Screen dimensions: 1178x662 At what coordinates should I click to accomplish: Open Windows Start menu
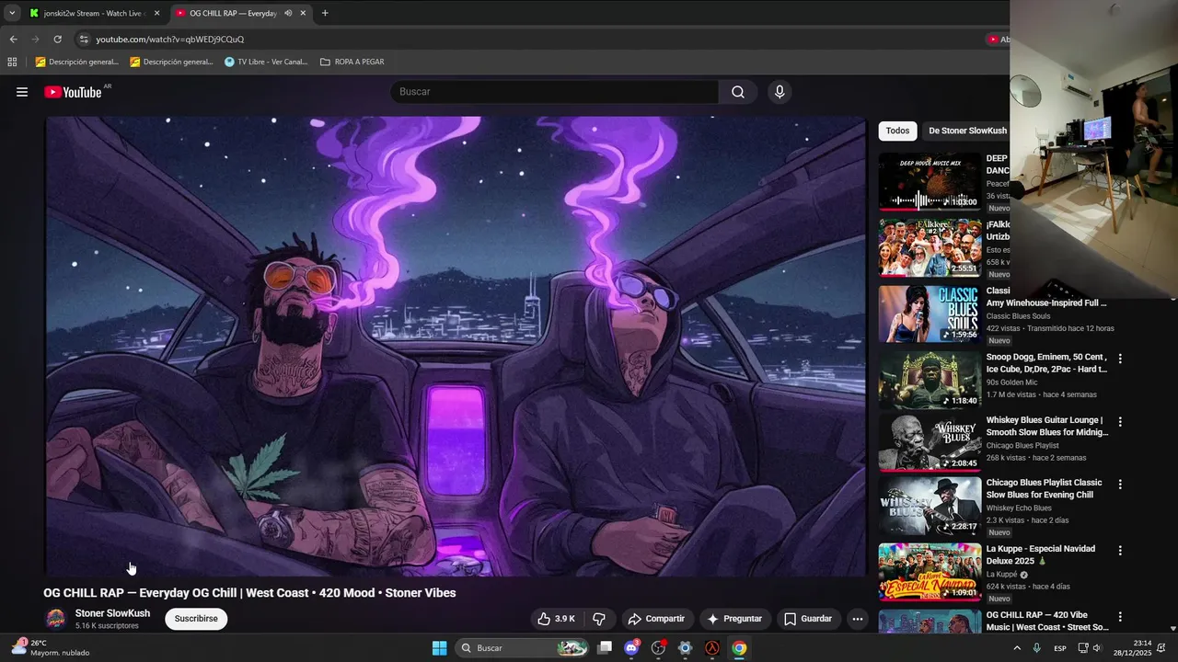[440, 648]
